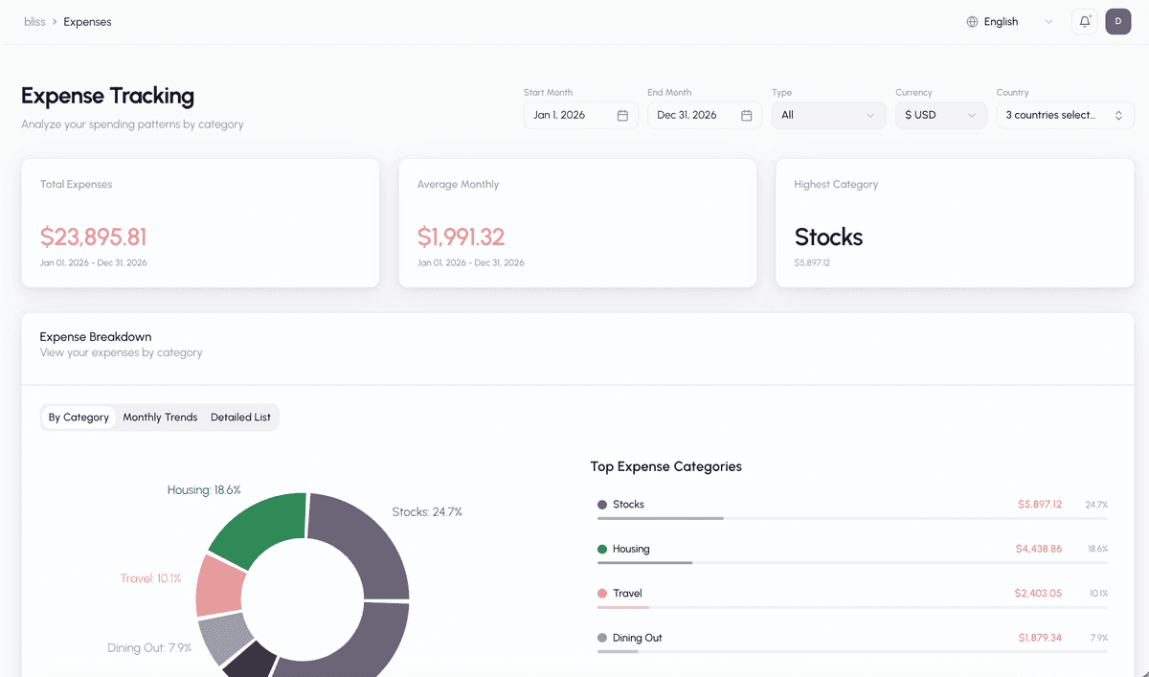Viewport: 1149px width, 677px height.
Task: Expand the English language dropdown chevron
Action: click(1048, 21)
